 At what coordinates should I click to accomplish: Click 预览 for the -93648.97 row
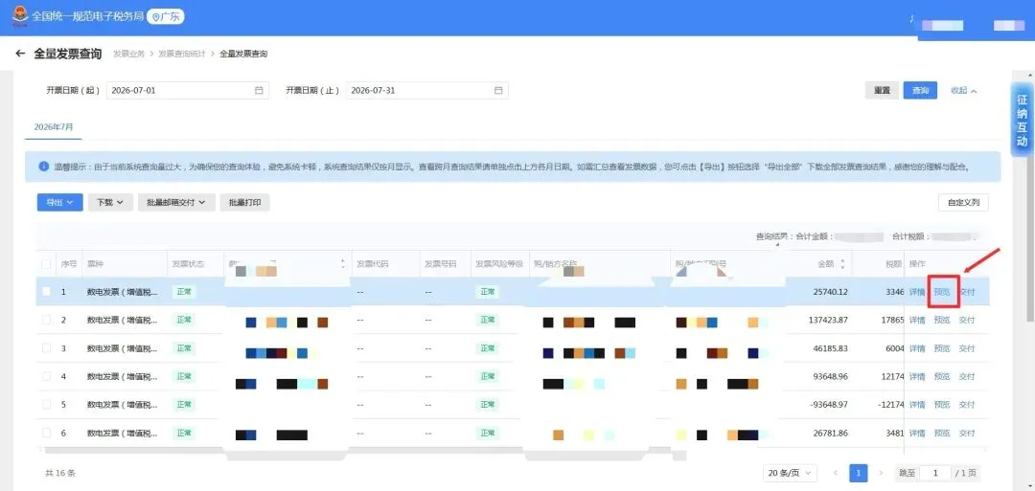point(942,405)
